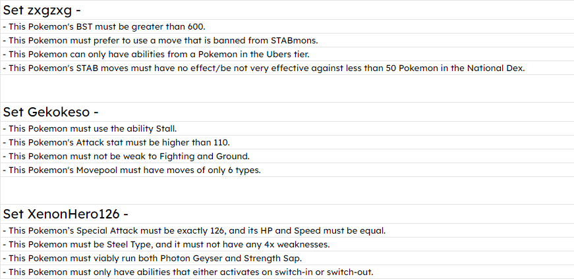This screenshot has width=574, height=279.
Task: Select the 'Set XenonHero126 -' heading cell
Action: point(287,214)
